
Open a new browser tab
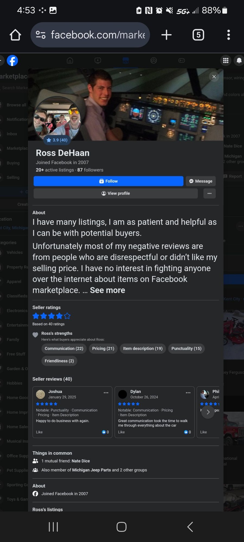pos(166,35)
